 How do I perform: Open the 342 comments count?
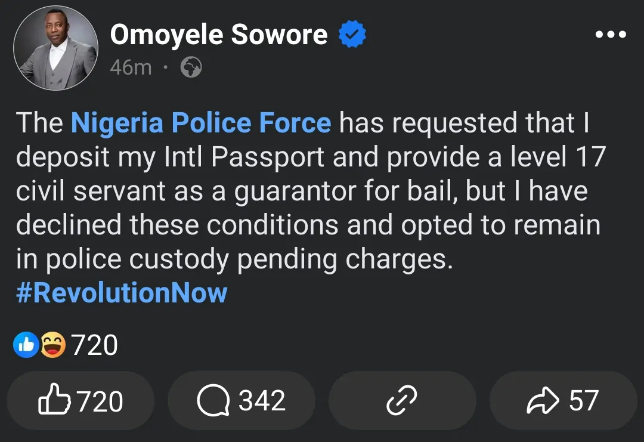pos(262,401)
